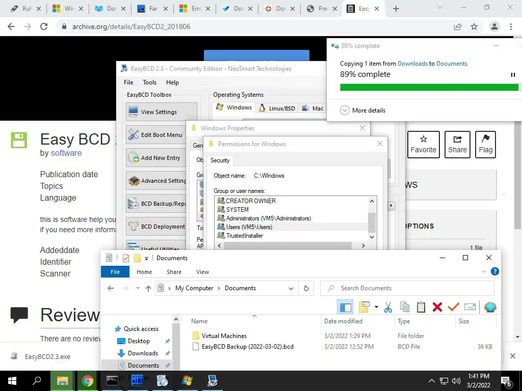
Task: Open the address bar history dropdown
Action: [291, 288]
